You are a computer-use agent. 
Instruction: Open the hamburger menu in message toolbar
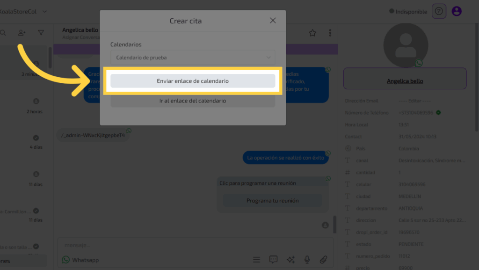256,260
